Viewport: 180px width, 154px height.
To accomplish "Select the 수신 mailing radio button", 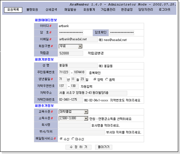I will click(x=61, y=139).
